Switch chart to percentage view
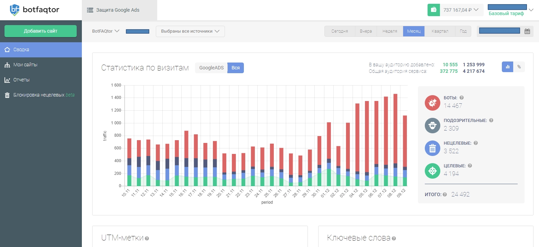The image size is (539, 247). [519, 67]
